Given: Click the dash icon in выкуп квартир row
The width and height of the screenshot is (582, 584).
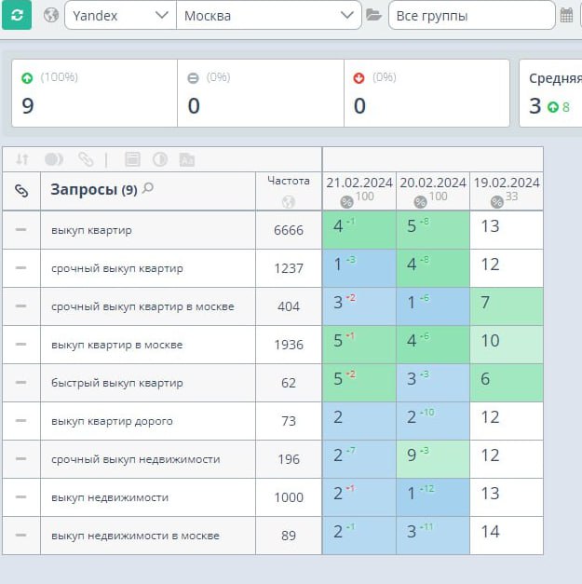Looking at the screenshot, I should (20, 229).
